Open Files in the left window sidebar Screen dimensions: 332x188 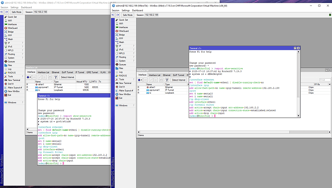pyautogui.click(x=10, y=65)
